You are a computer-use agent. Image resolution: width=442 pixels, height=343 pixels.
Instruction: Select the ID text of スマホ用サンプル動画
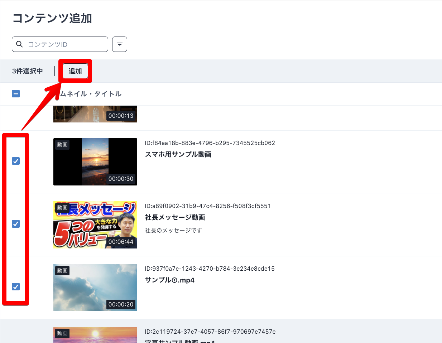point(210,143)
